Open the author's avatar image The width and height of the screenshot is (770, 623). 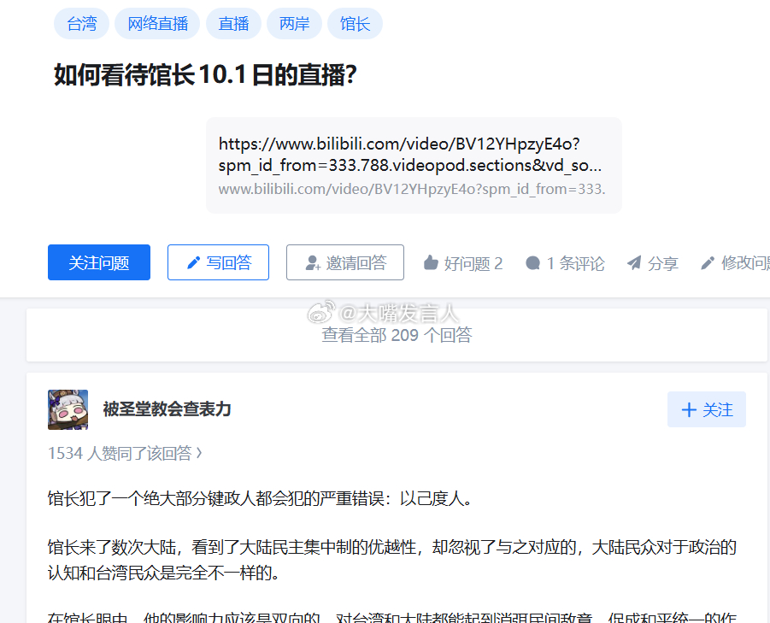pos(68,409)
